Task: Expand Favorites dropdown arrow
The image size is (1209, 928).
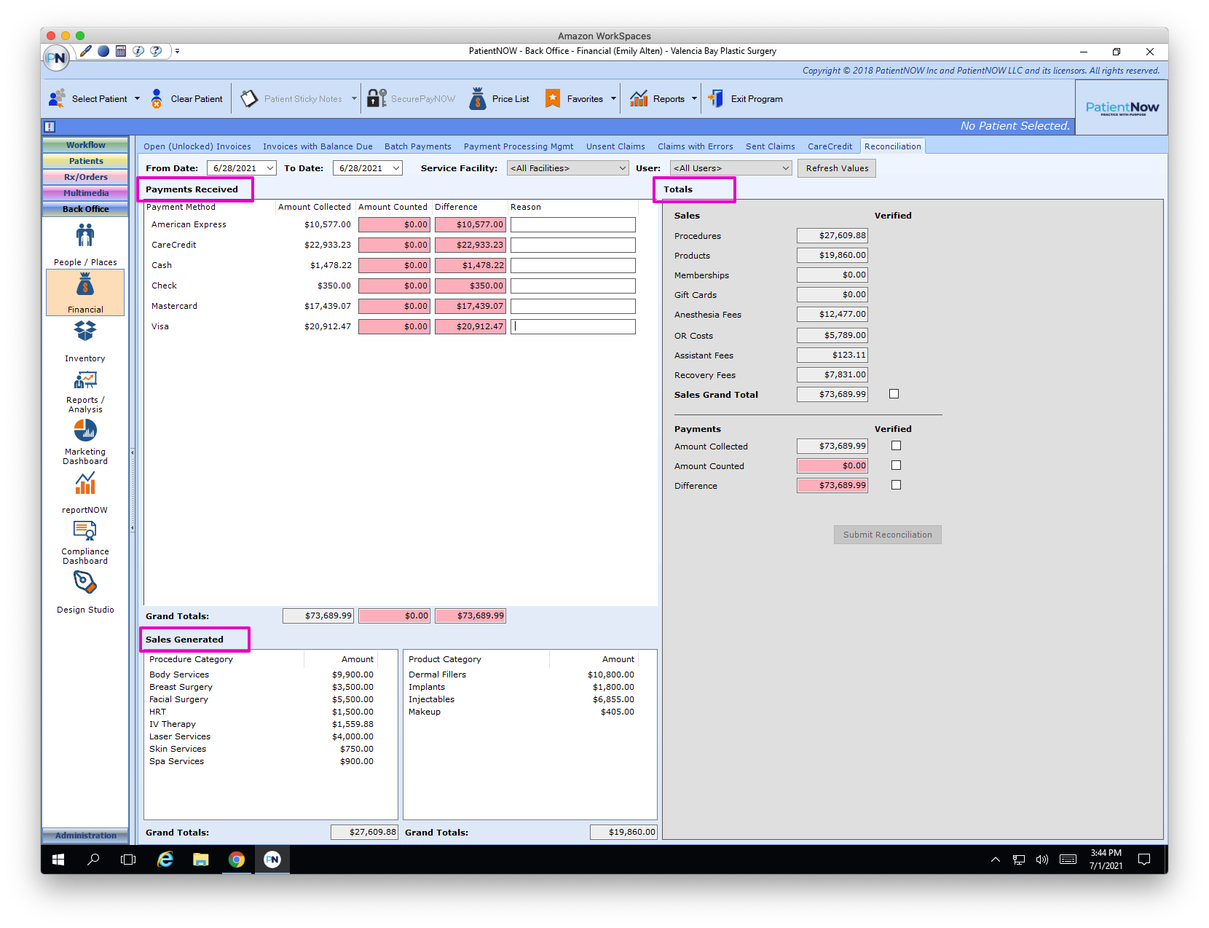Action: [613, 98]
